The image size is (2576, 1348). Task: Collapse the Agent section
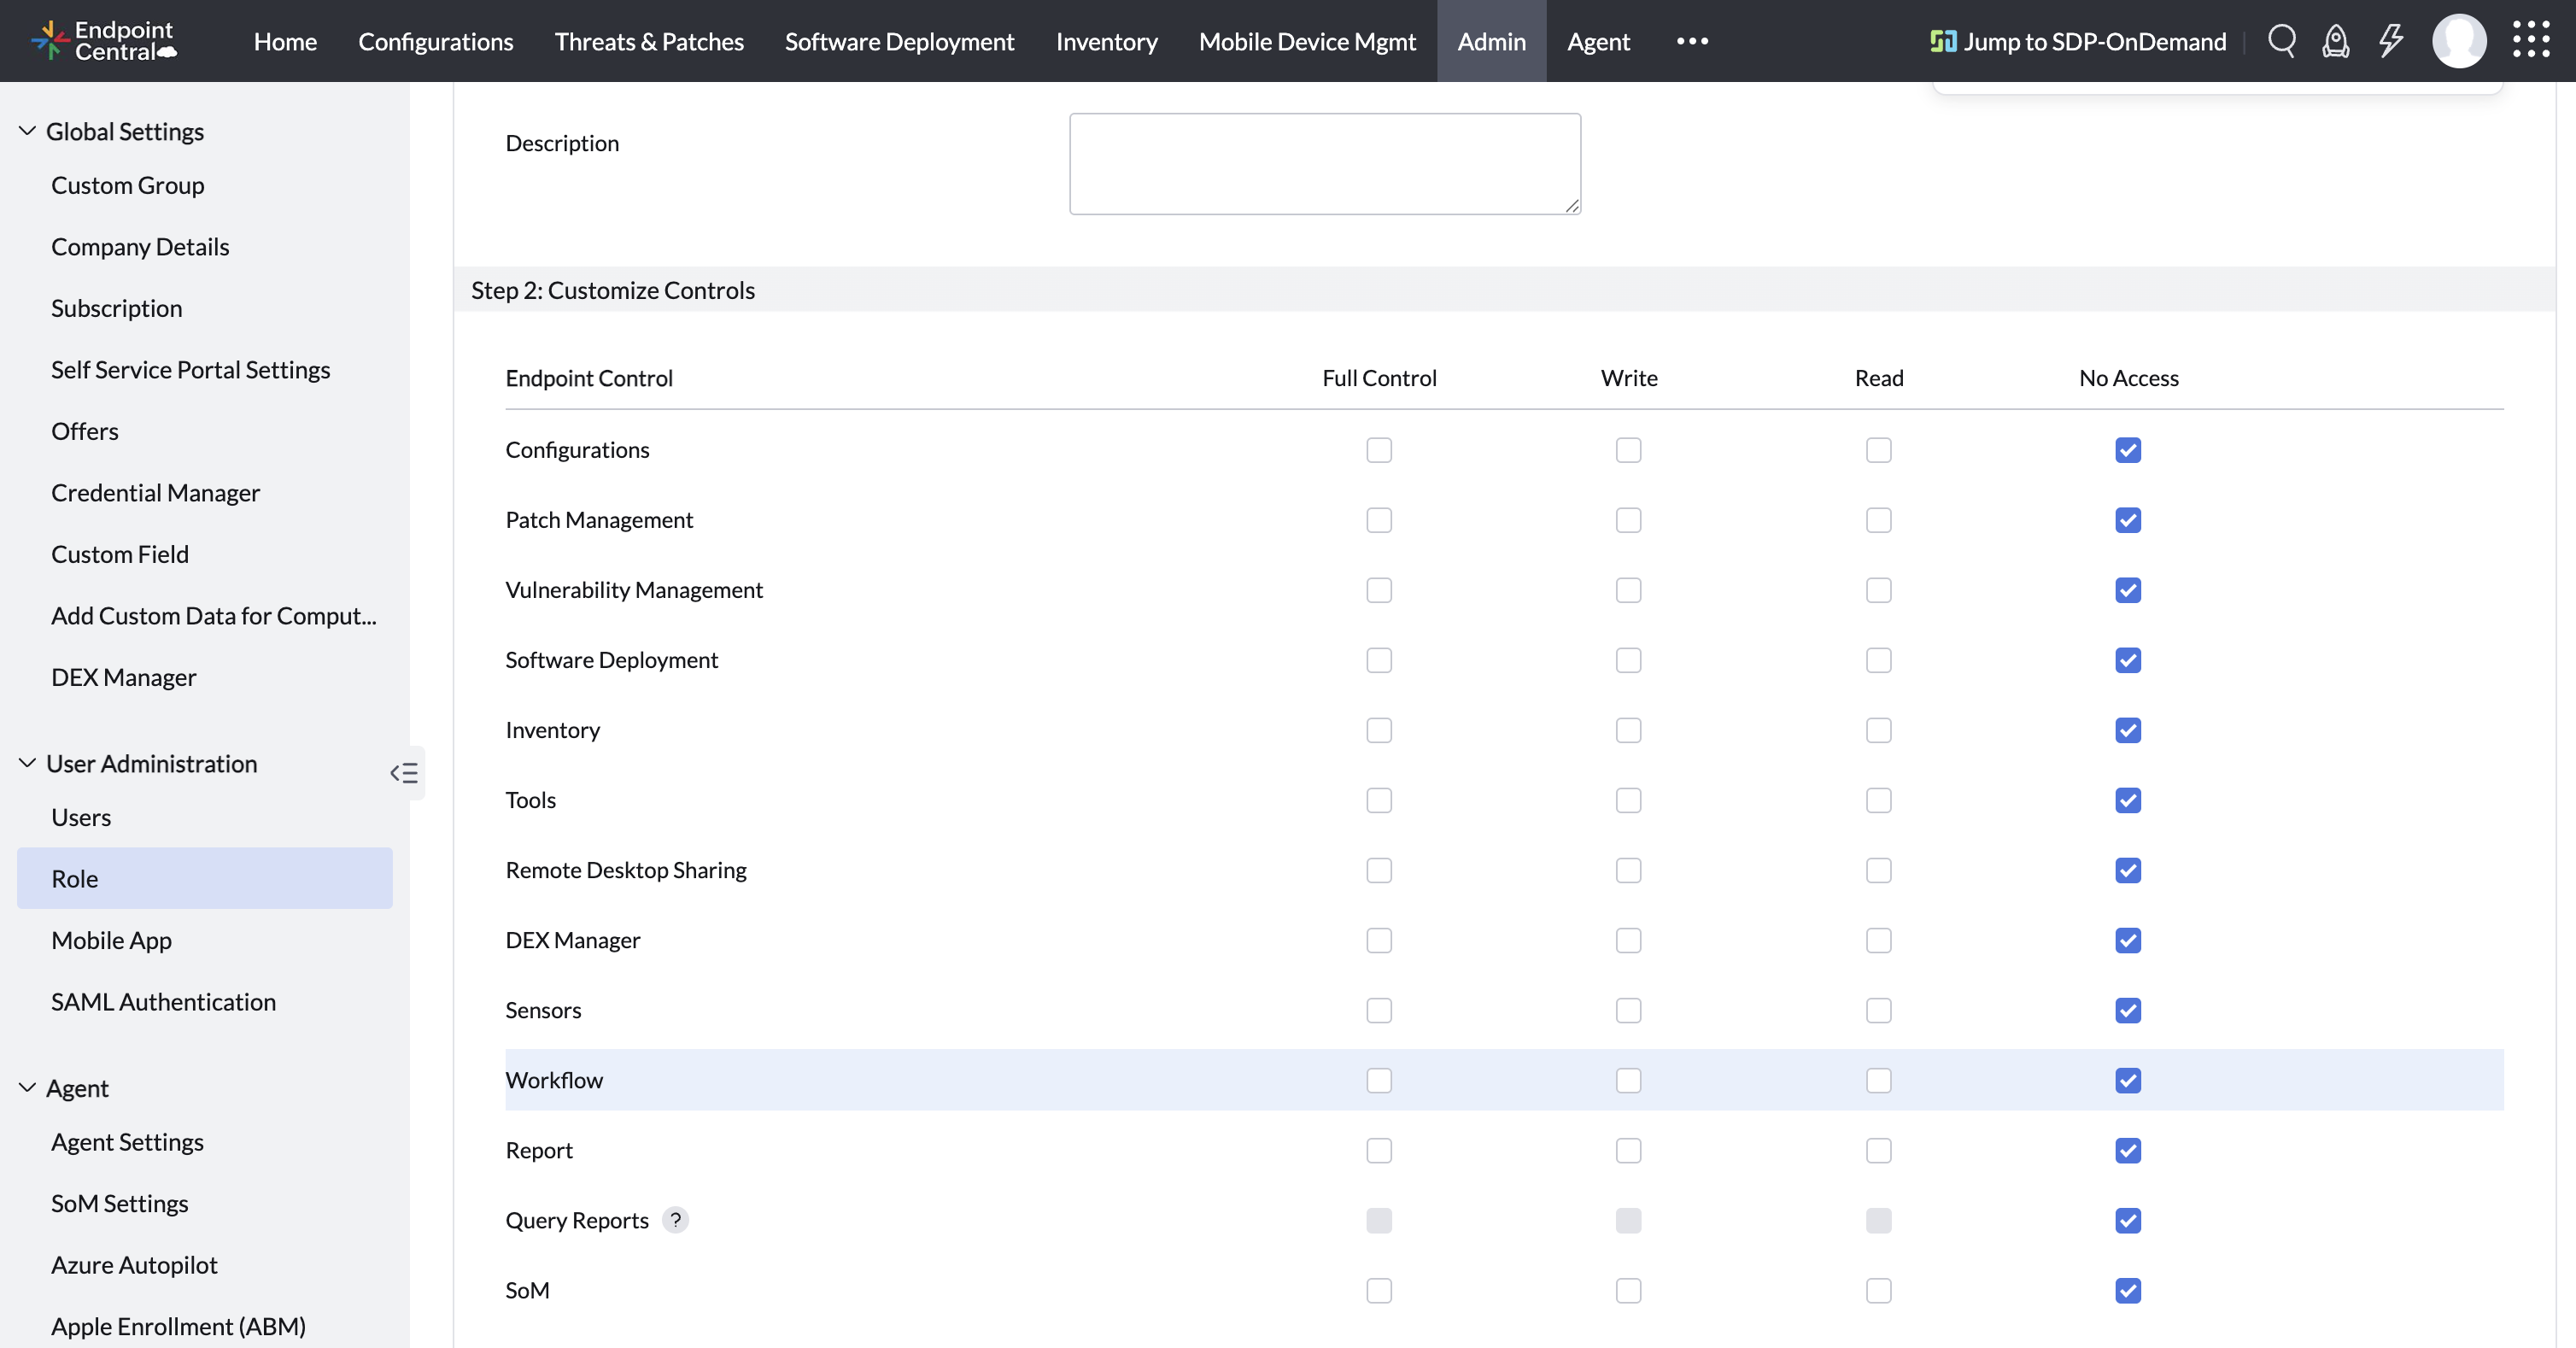pyautogui.click(x=26, y=1088)
